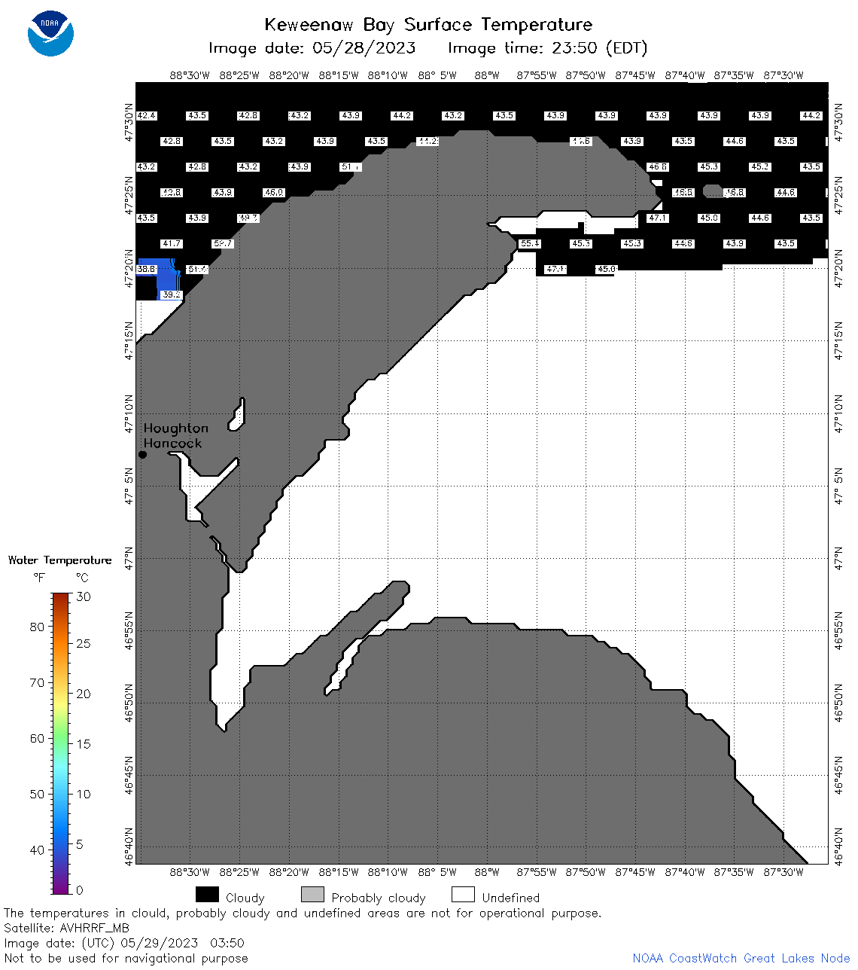
Task: Open the NOAA CoastWatch Great Lakes Node link
Action: point(741,958)
